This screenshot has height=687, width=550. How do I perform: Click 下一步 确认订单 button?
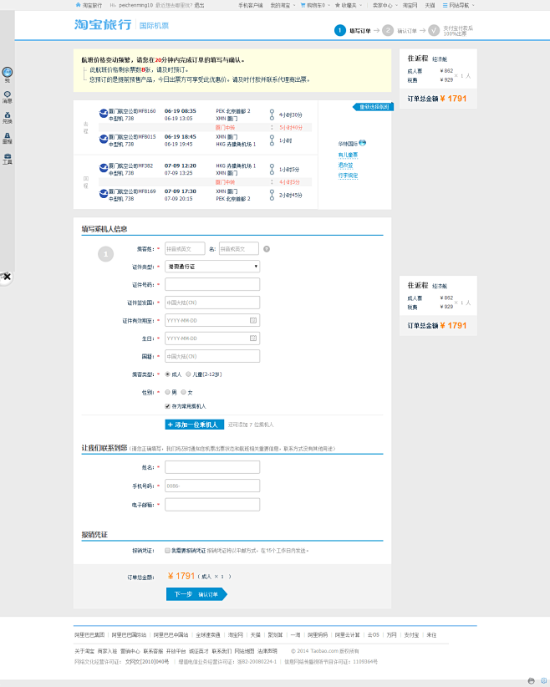click(x=196, y=594)
